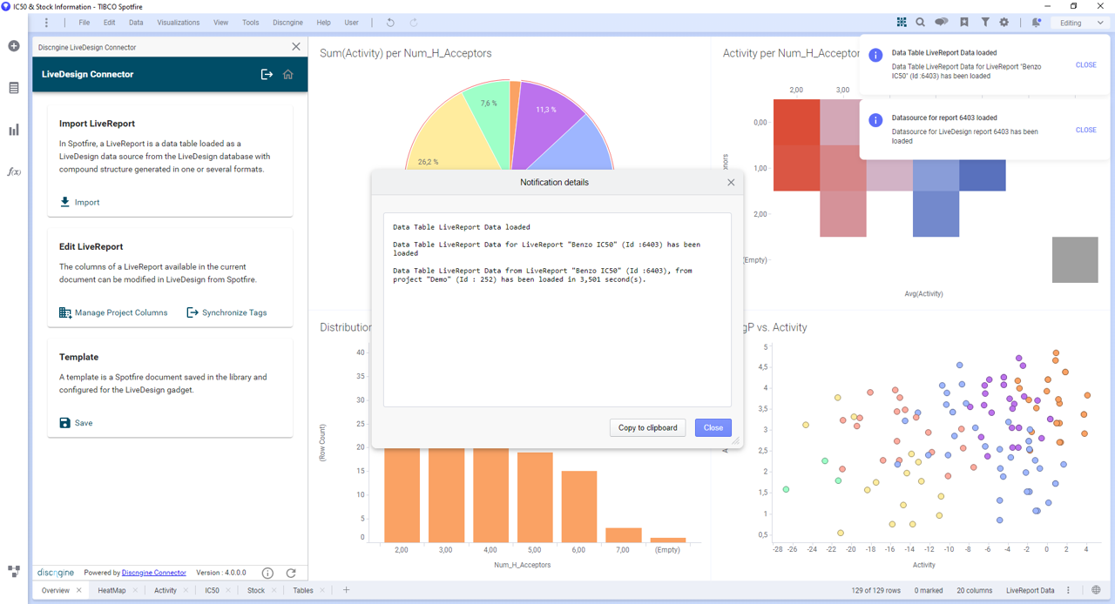Open the Conversations chat bubbles panel
This screenshot has width=1115, height=604.
pos(942,23)
